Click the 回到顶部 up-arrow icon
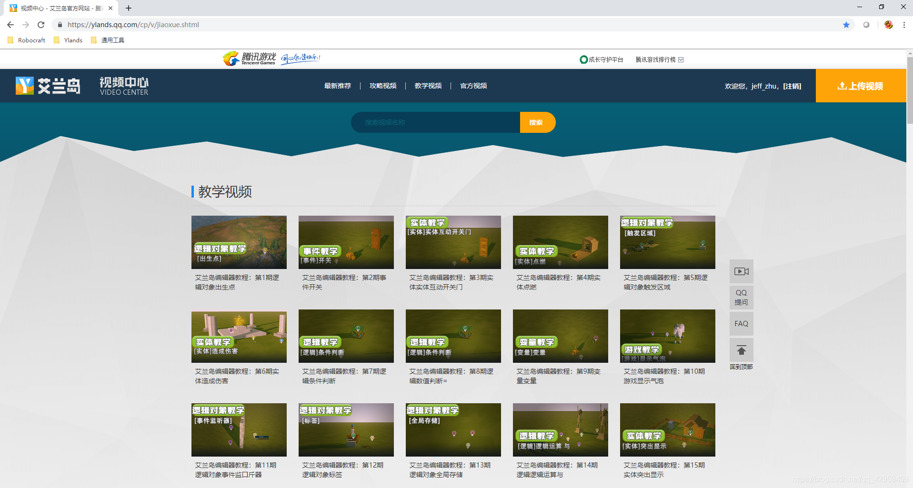The width and height of the screenshot is (913, 488). tap(741, 350)
